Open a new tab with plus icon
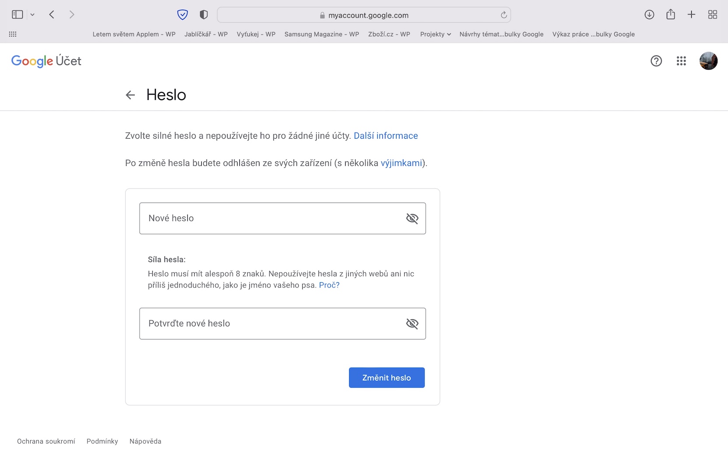This screenshot has width=728, height=455. pyautogui.click(x=691, y=15)
